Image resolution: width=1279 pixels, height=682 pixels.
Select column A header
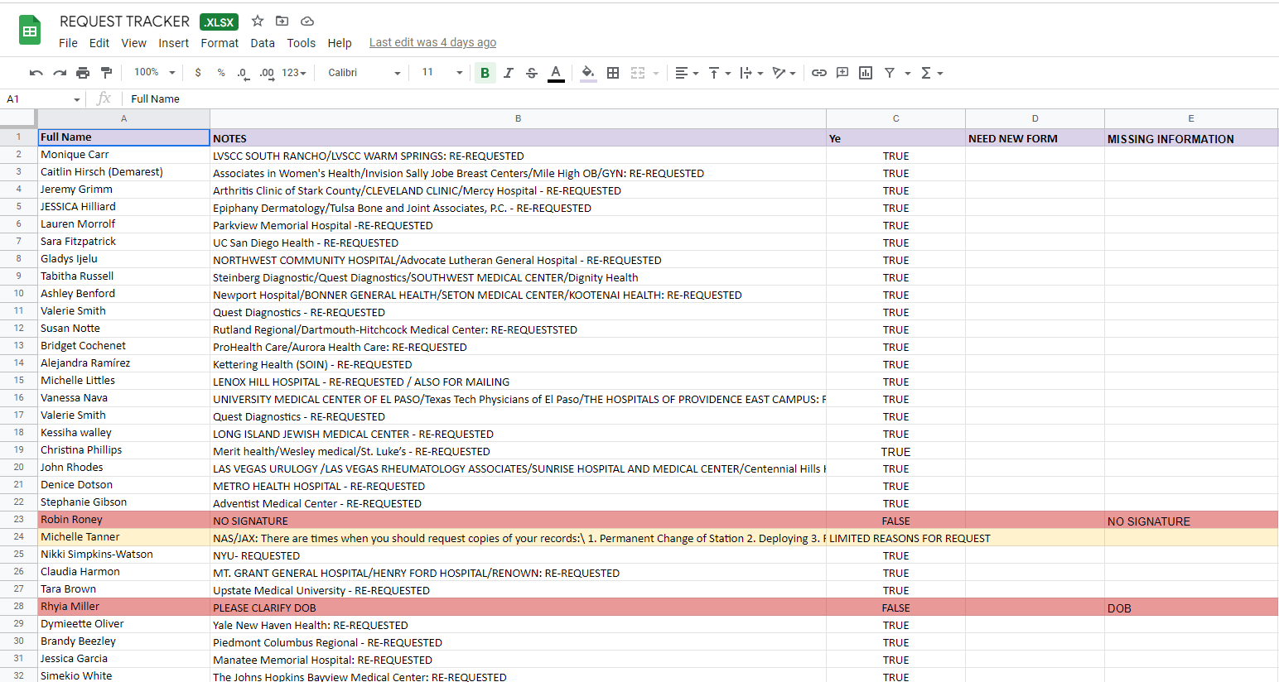click(123, 119)
